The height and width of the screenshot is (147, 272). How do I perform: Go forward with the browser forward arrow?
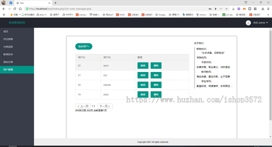[9, 9]
